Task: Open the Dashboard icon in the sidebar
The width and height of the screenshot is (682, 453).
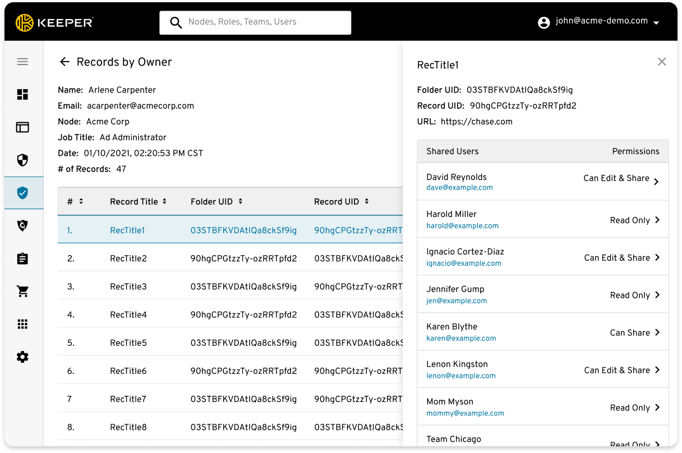Action: point(22,95)
